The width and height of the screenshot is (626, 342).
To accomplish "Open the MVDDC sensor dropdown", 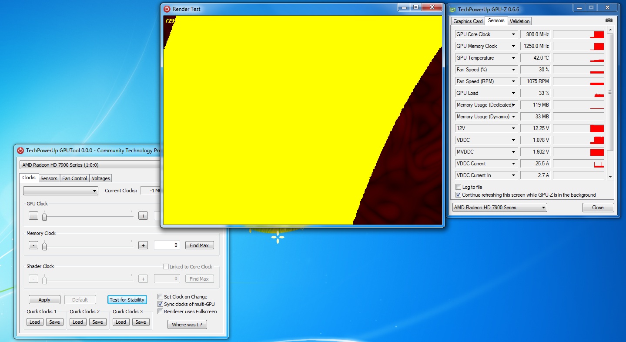I will click(513, 152).
